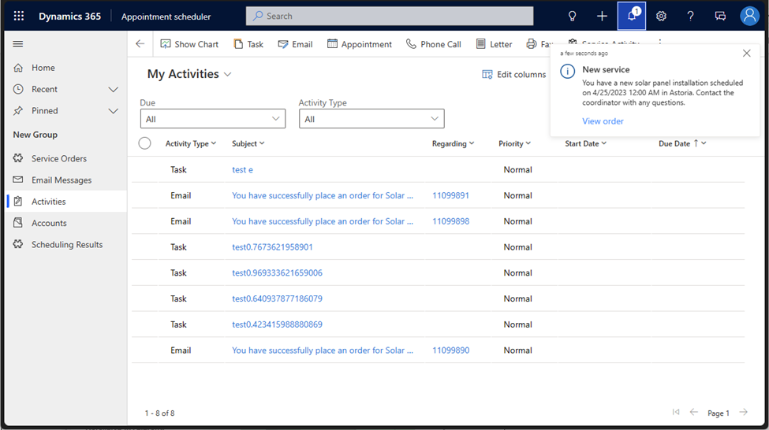Open the Activity Type filter dropdown
Viewport: 769px width, 430px height.
(371, 119)
